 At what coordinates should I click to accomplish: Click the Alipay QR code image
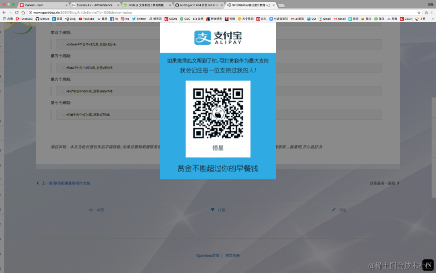point(218,113)
